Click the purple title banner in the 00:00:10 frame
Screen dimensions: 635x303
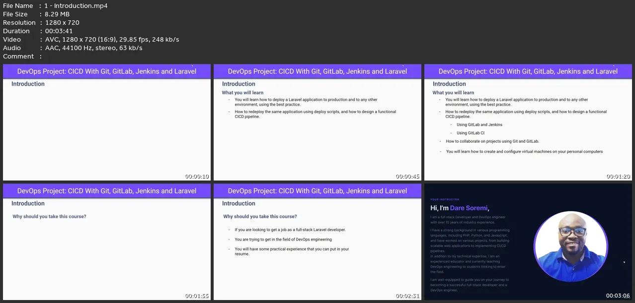coord(107,71)
